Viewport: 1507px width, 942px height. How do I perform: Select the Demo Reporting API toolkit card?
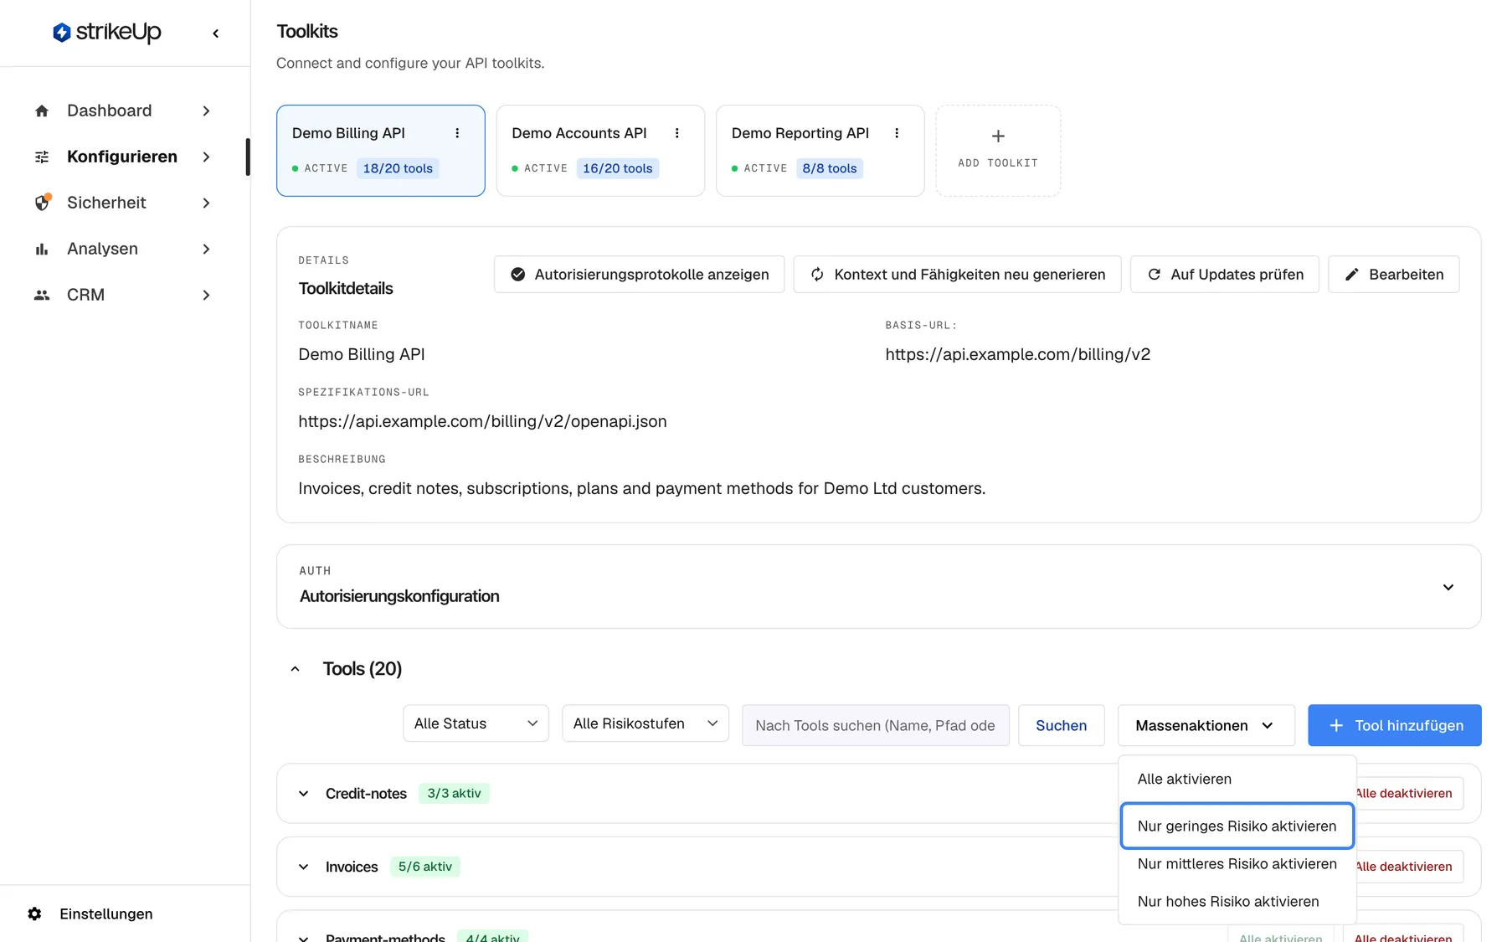820,151
